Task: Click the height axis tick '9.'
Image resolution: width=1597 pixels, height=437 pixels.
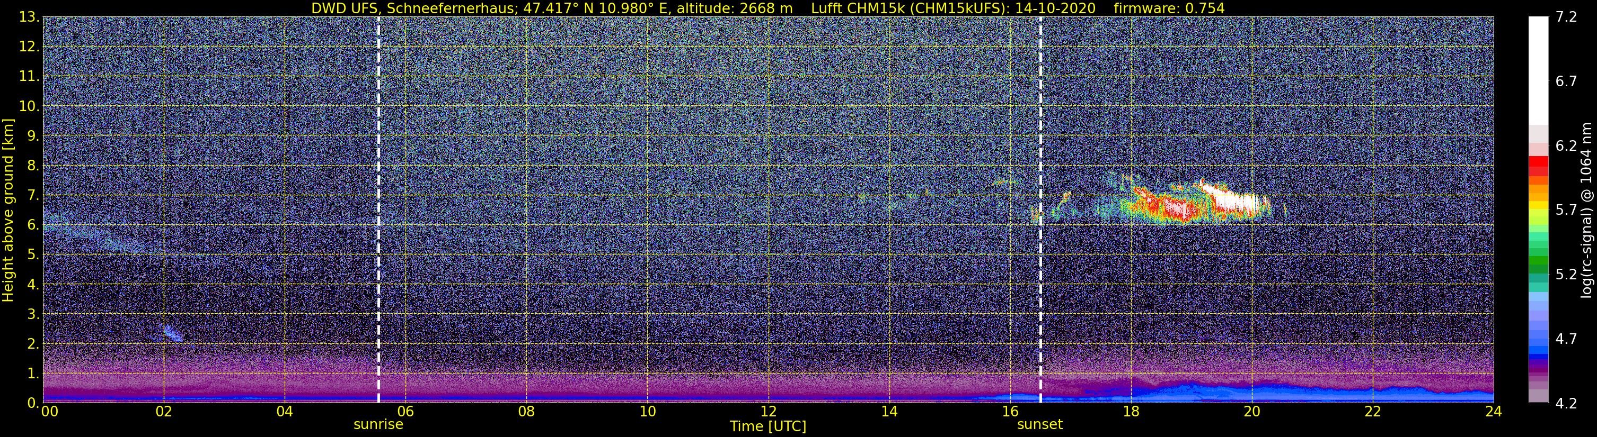Action: point(33,136)
